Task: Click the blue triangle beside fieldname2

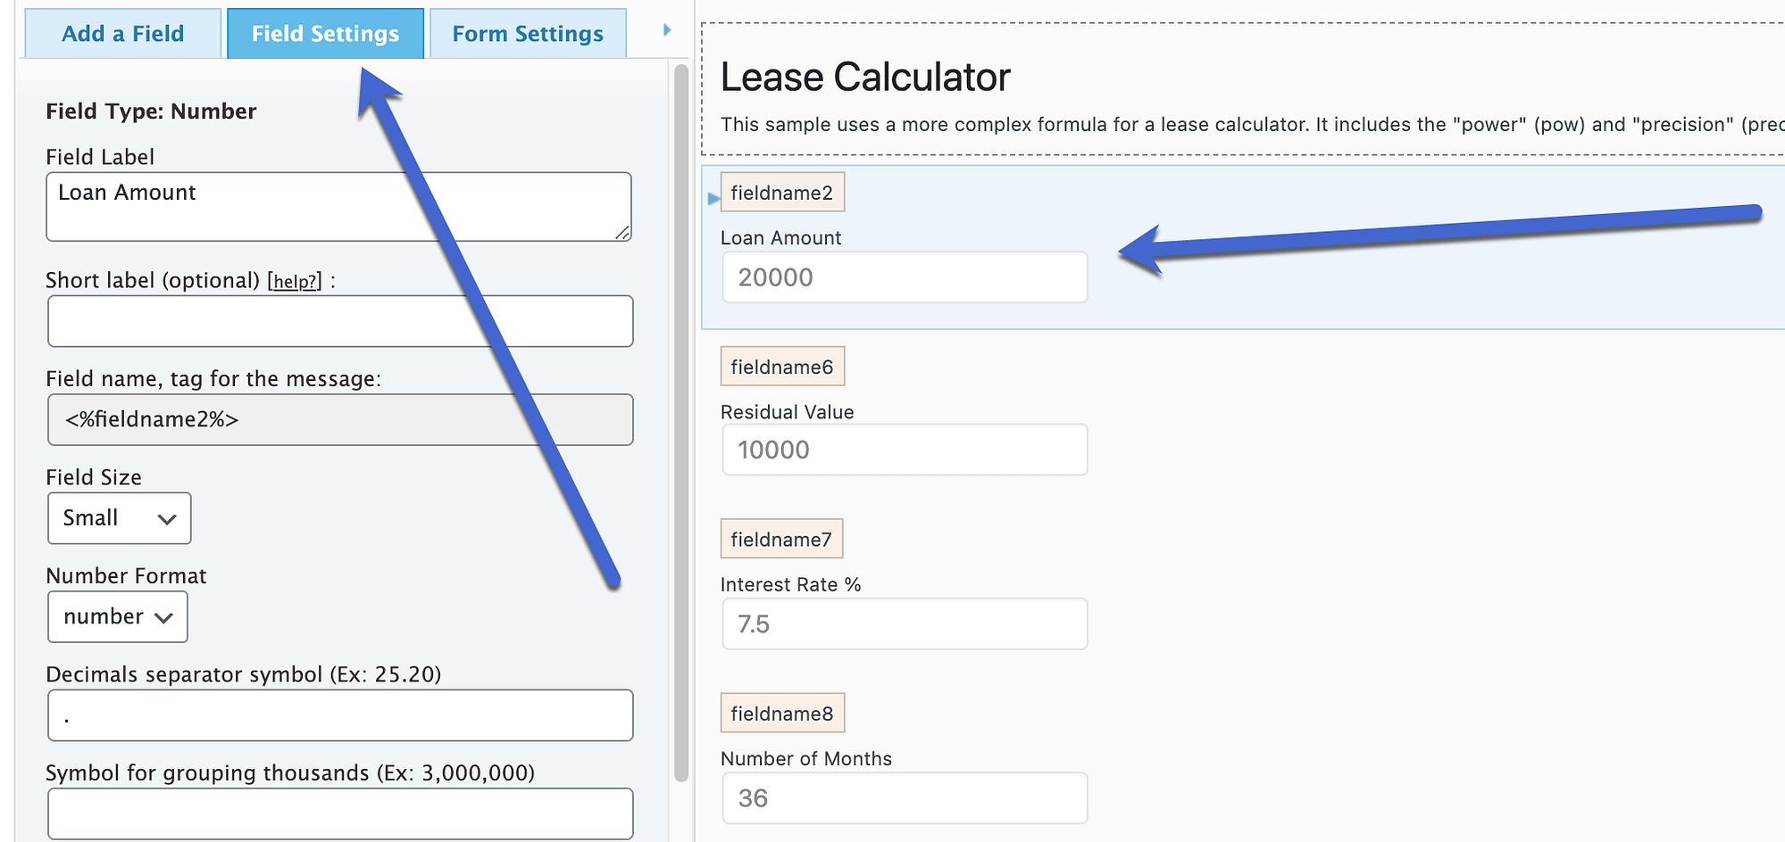Action: coord(712,200)
